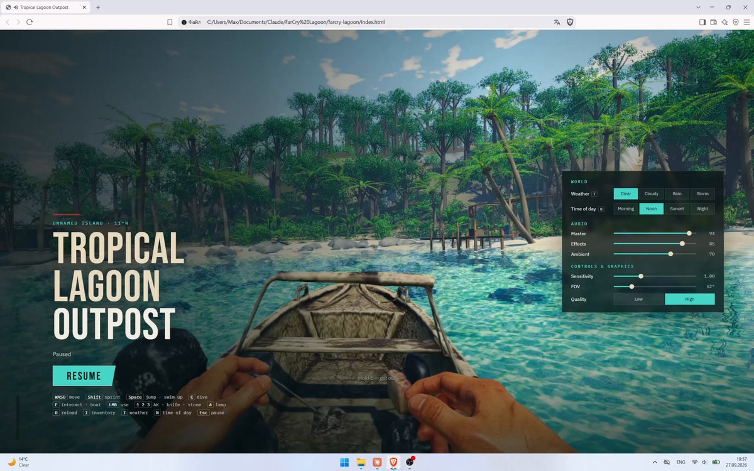Adjust the FOV slider
The height and width of the screenshot is (471, 754).
point(655,286)
